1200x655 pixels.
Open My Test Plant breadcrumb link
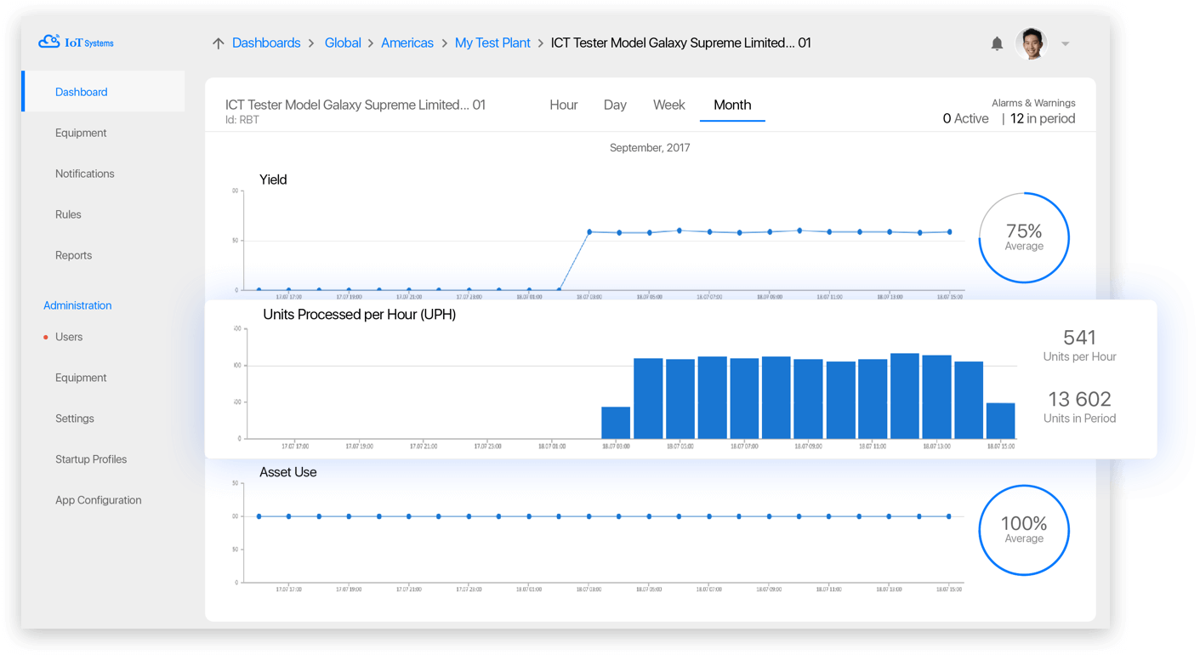(492, 43)
